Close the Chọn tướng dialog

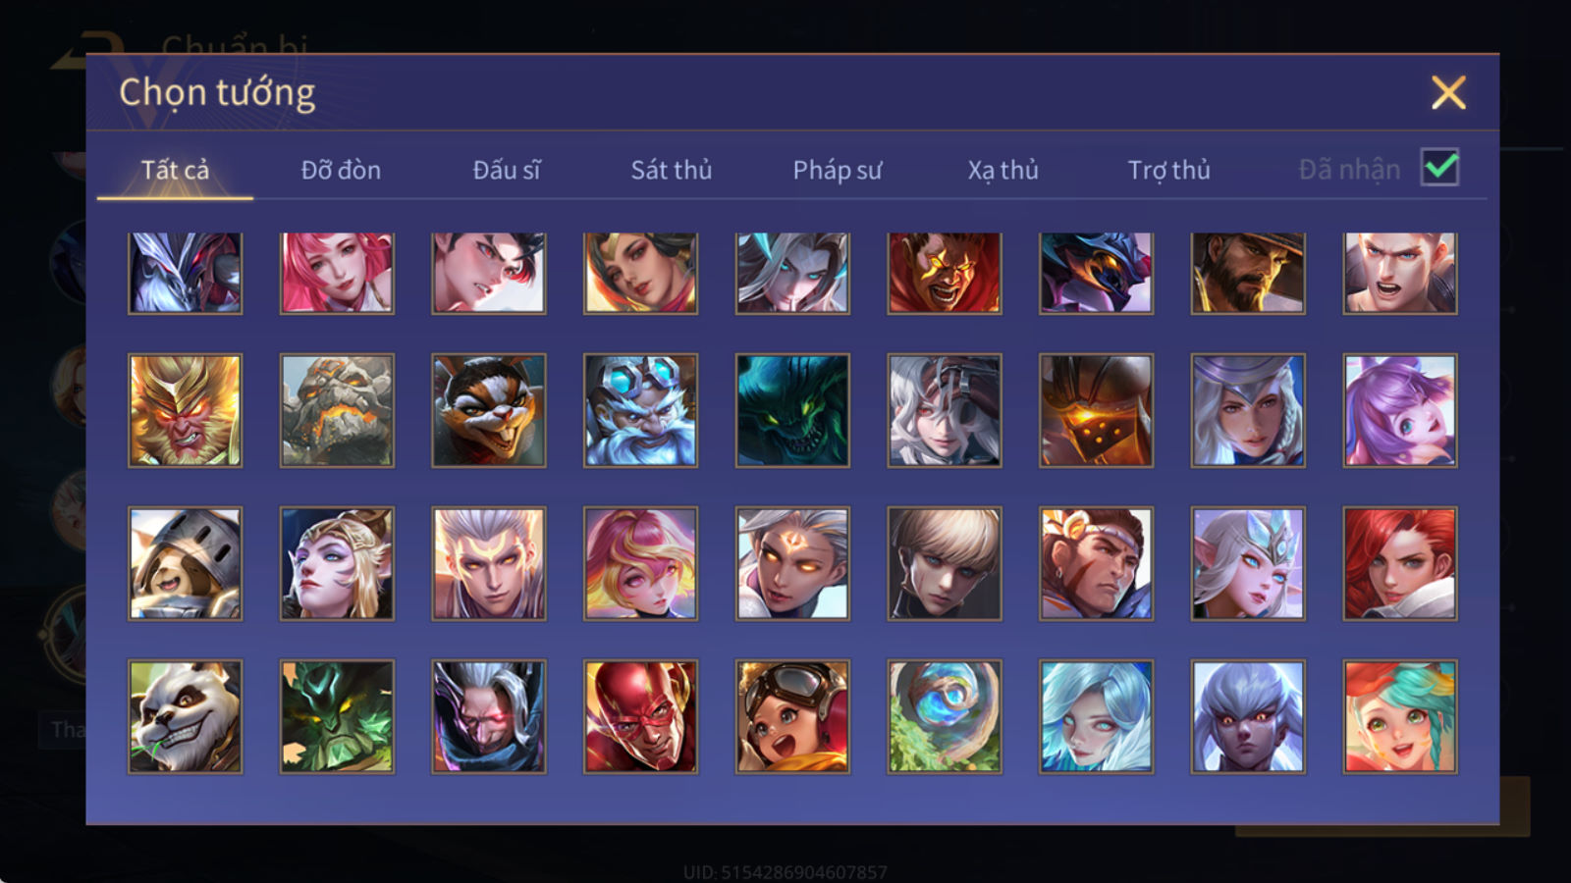[x=1448, y=93]
